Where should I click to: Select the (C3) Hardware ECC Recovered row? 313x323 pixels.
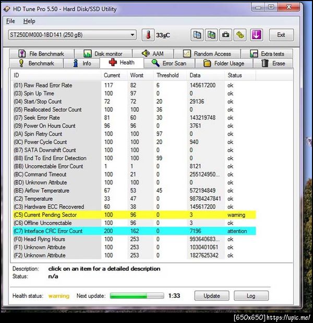(x=134, y=206)
